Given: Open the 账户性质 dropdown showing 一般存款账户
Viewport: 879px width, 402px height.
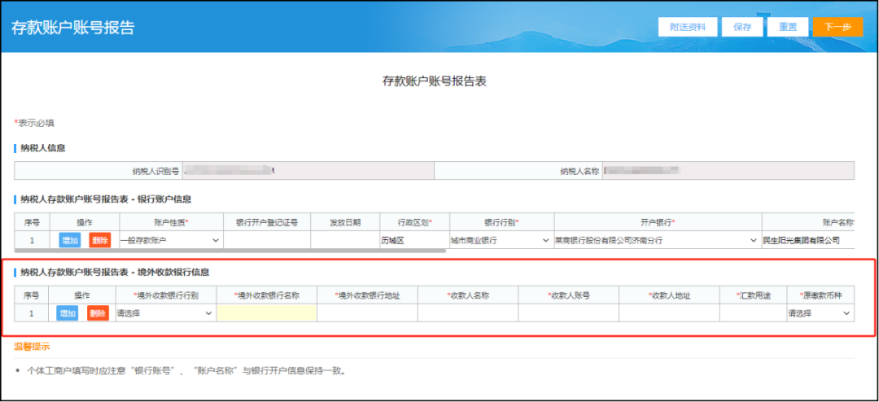Looking at the screenshot, I should pos(171,240).
